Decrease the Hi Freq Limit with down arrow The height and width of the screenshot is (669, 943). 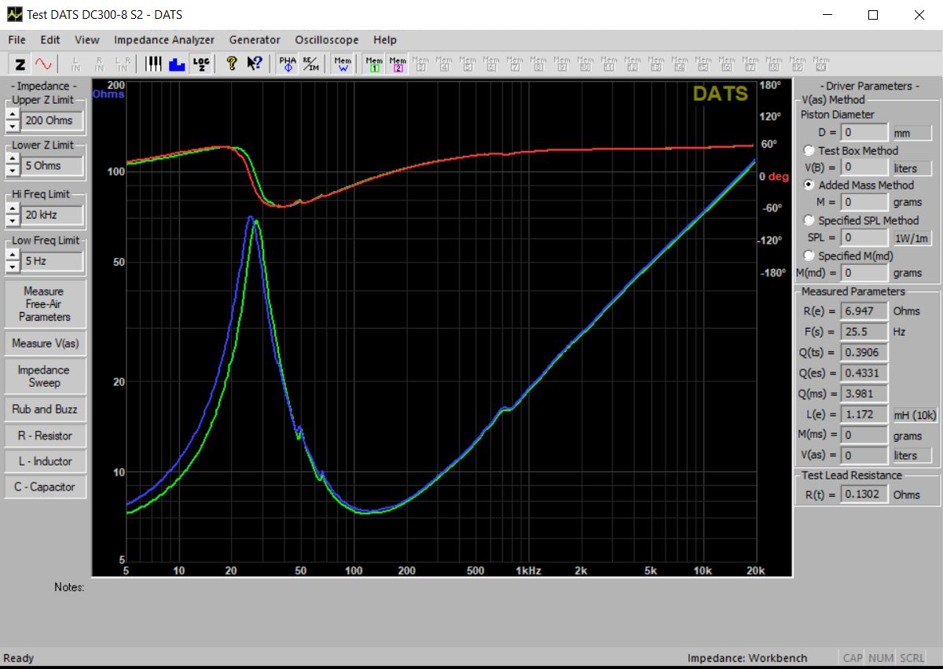click(12, 220)
